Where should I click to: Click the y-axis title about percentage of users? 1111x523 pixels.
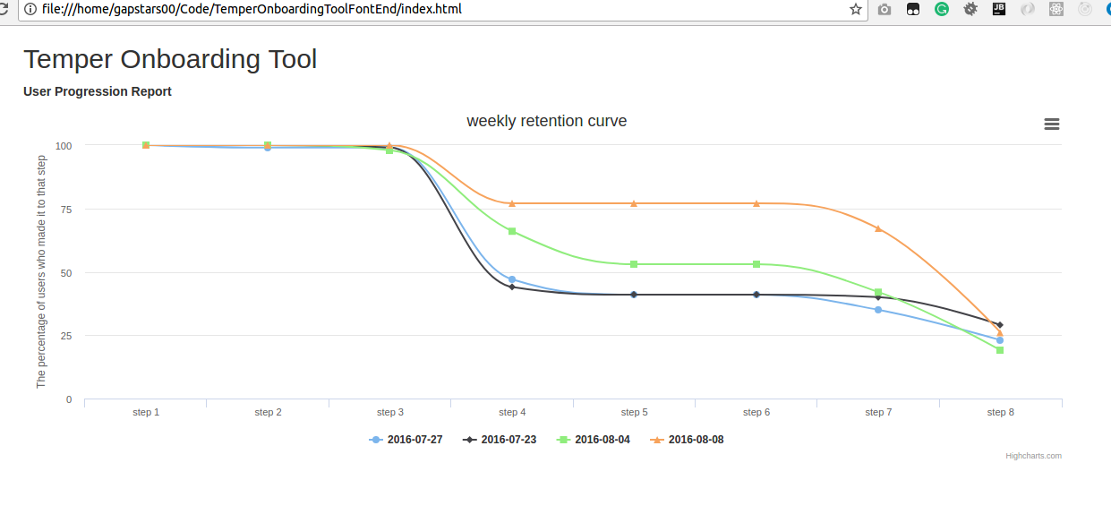click(x=41, y=271)
